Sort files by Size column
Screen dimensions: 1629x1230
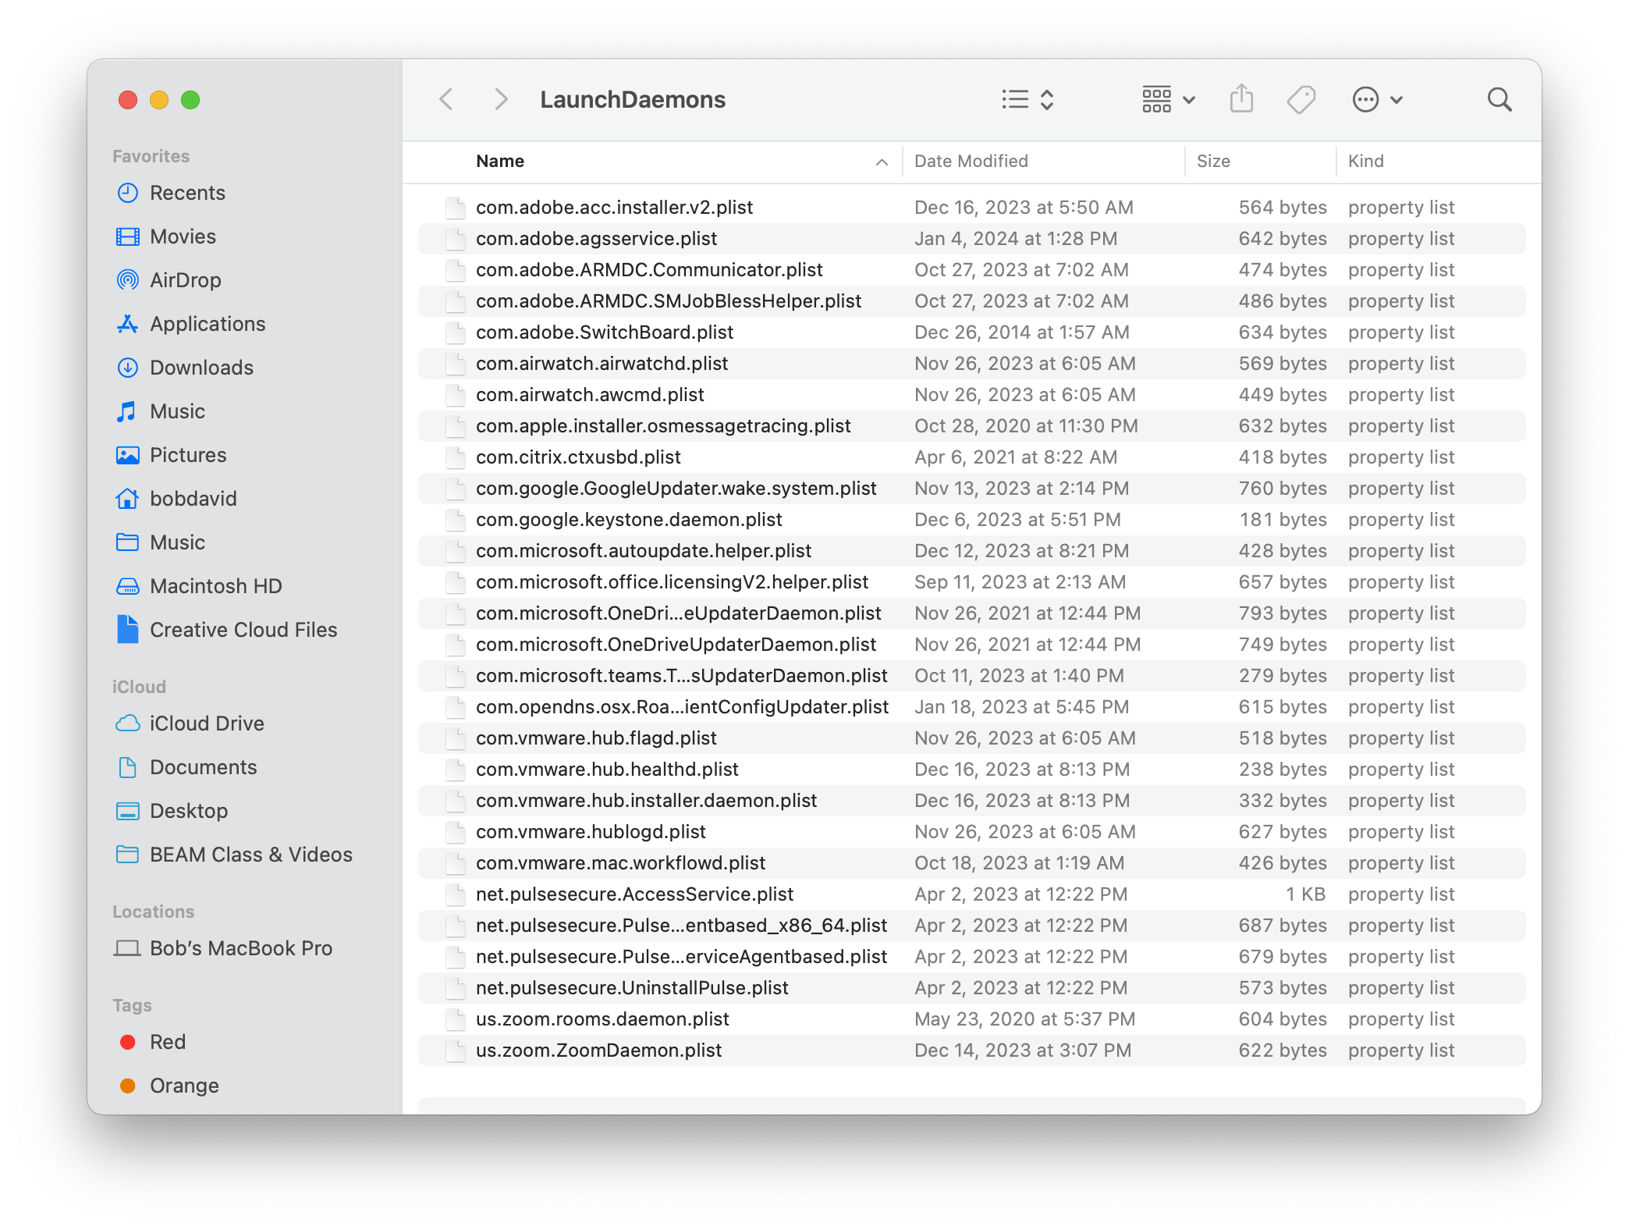pos(1213,161)
